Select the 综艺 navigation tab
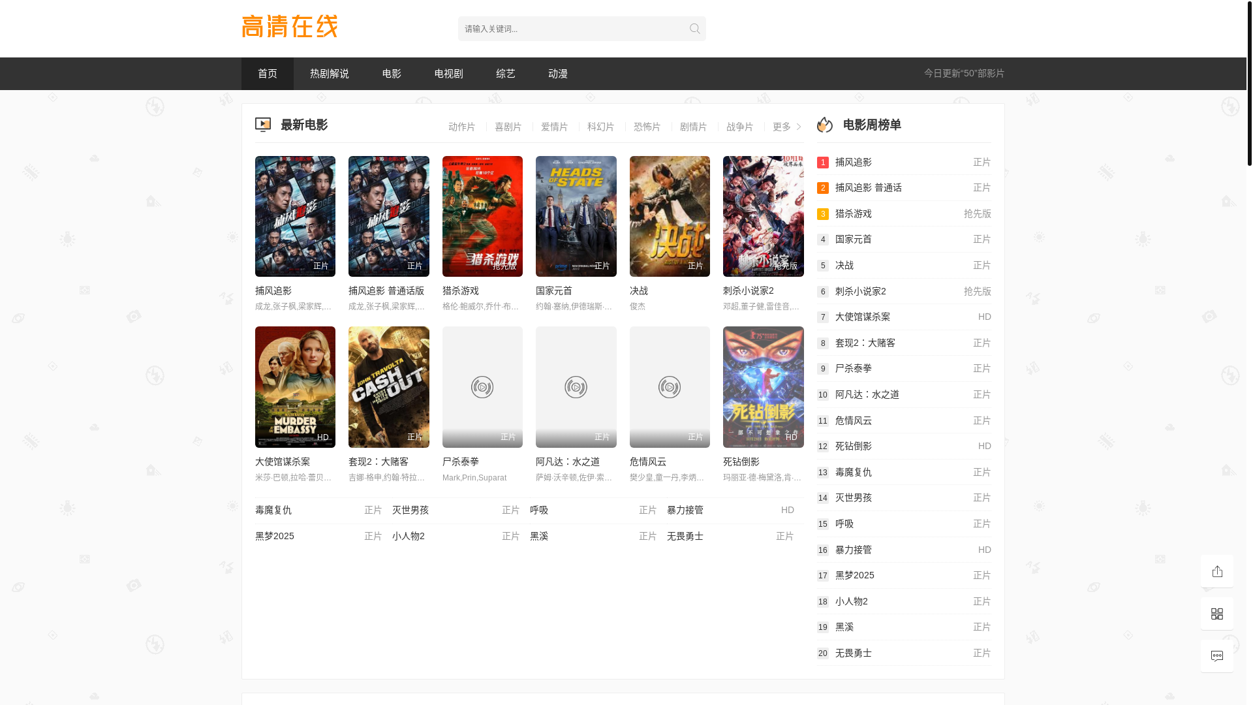The height and width of the screenshot is (705, 1253). (x=506, y=74)
